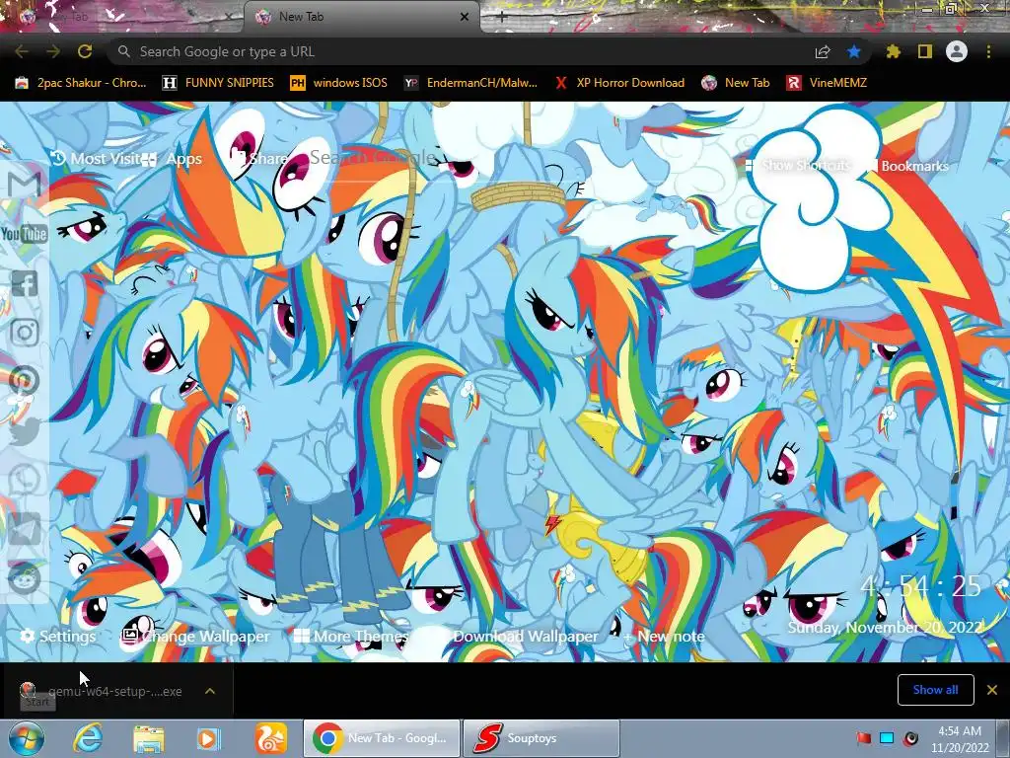
Task: Click the network tray icon
Action: (x=887, y=738)
